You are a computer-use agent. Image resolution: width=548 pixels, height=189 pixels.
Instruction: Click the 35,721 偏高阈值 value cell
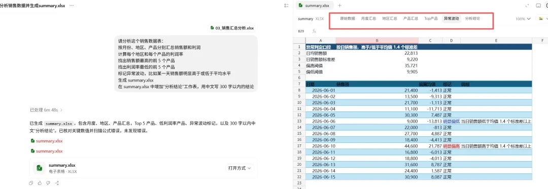(x=377, y=65)
